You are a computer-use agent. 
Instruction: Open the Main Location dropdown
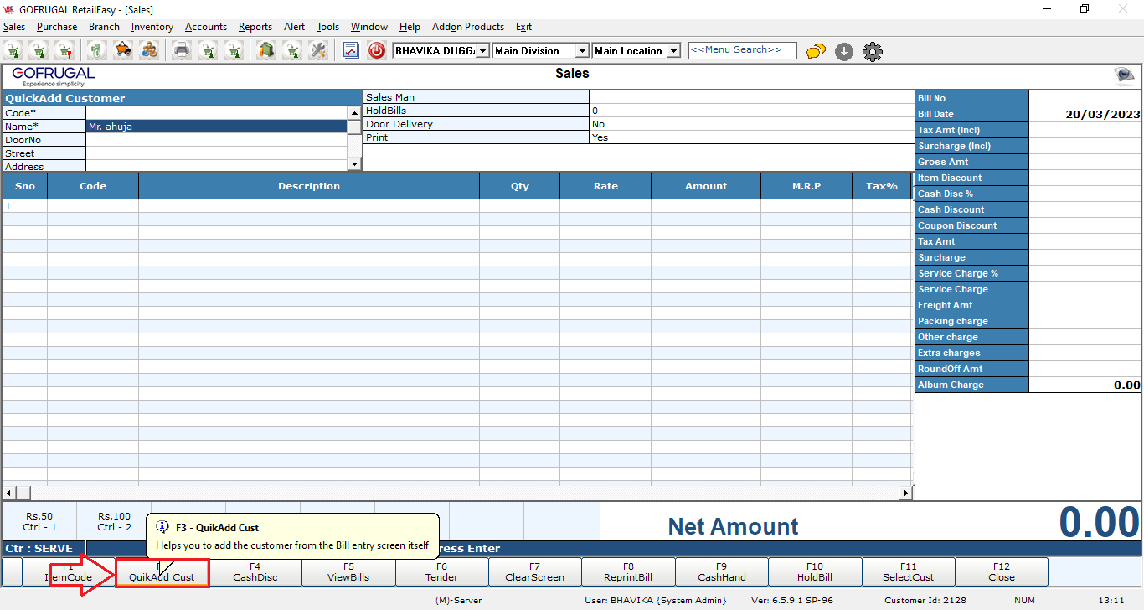(673, 51)
